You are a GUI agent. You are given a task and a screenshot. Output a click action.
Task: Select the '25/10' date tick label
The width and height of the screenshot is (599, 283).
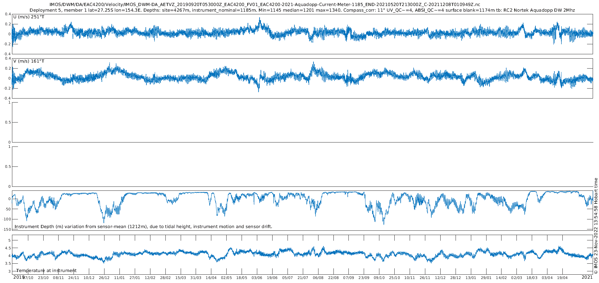(394, 278)
